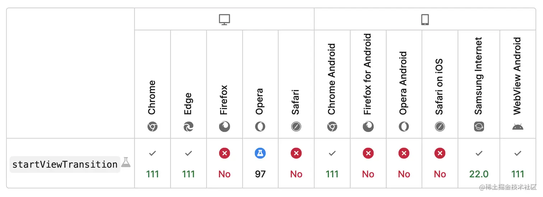Click the red X under desktop Firefox
The width and height of the screenshot is (543, 197).
[224, 153]
